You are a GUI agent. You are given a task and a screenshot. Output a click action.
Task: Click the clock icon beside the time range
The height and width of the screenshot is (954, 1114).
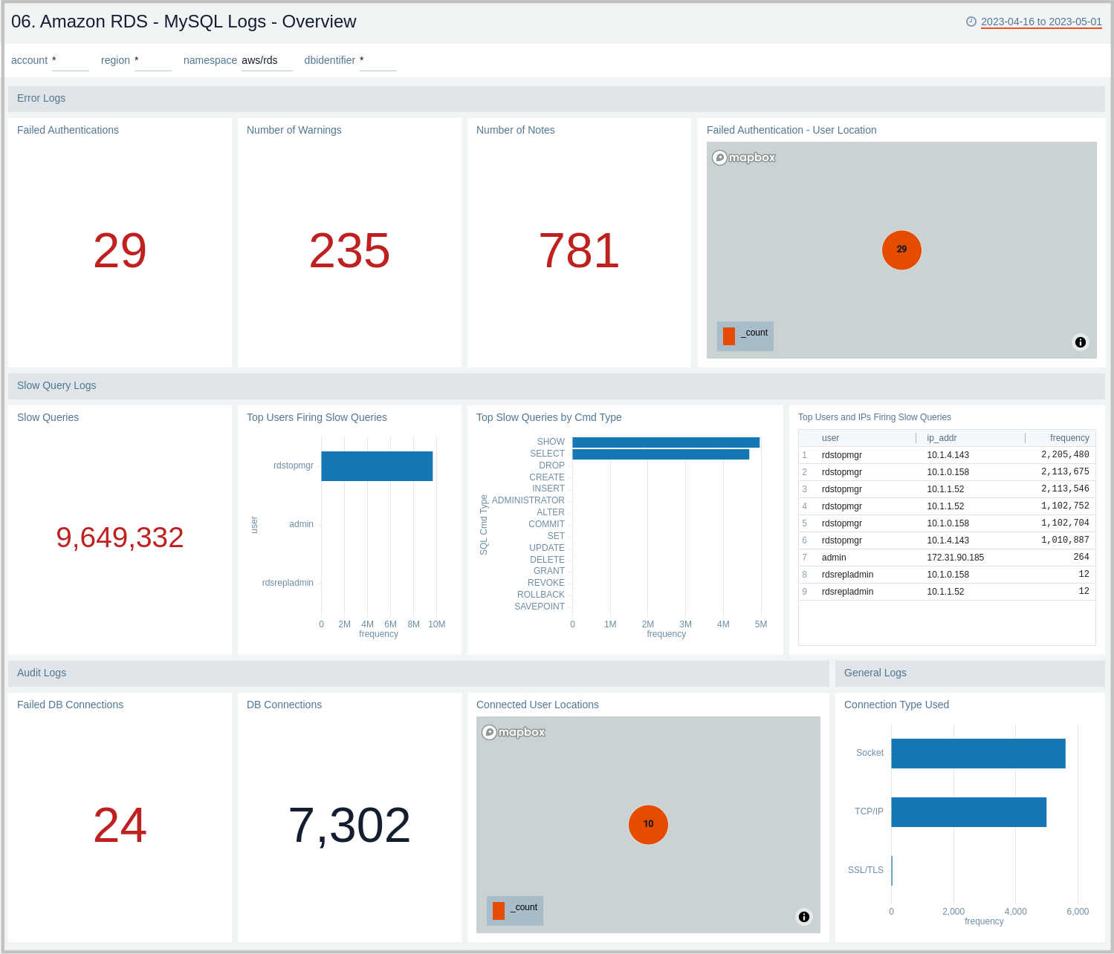[972, 22]
